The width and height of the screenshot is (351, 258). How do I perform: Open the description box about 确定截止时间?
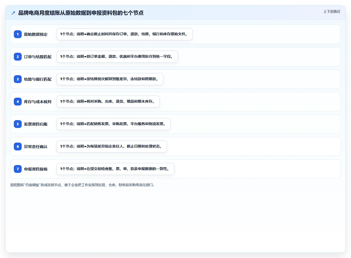[124, 34]
